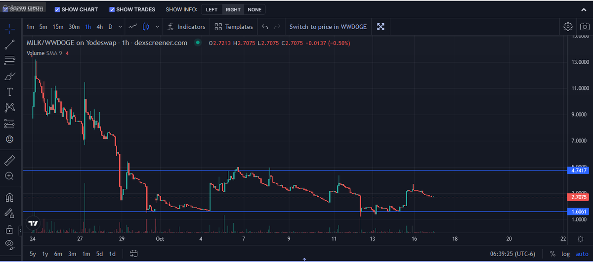The height and width of the screenshot is (262, 593).
Task: Click the 1.6061 horizontal line price label
Action: (x=579, y=212)
